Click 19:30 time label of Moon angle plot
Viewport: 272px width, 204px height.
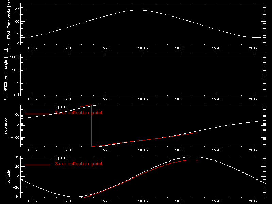point(180,99)
